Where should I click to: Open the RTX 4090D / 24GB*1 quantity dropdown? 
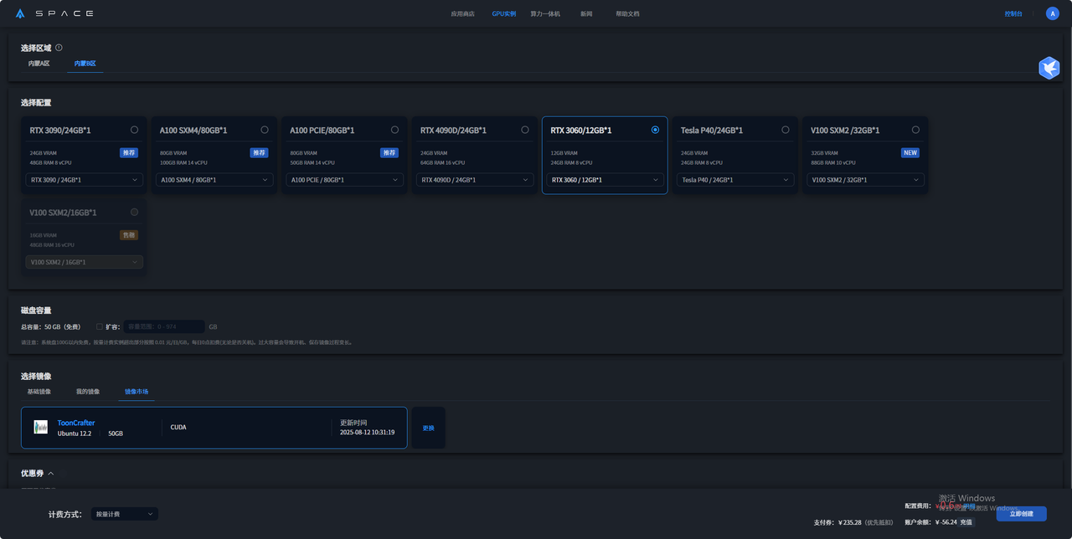pyautogui.click(x=475, y=180)
